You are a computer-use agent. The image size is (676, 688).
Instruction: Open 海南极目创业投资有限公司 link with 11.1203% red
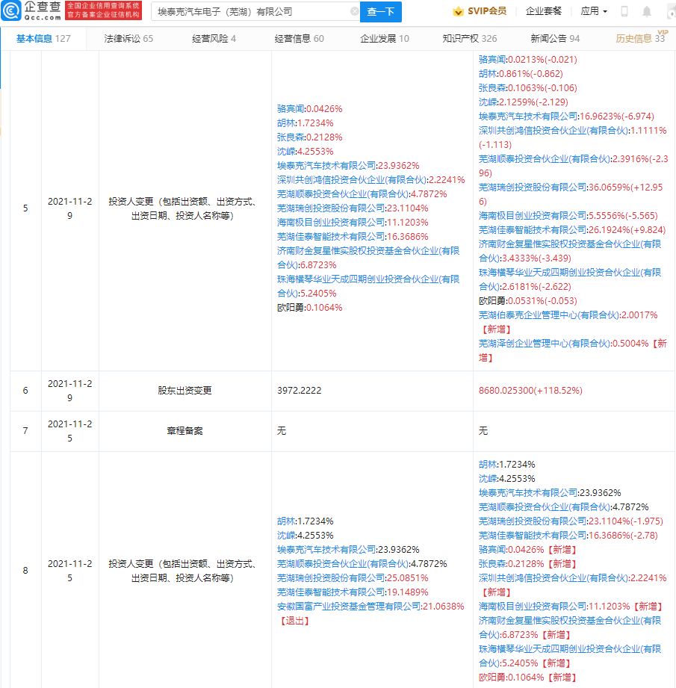pos(331,223)
